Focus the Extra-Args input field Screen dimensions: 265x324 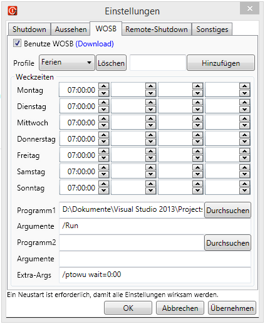(x=155, y=274)
